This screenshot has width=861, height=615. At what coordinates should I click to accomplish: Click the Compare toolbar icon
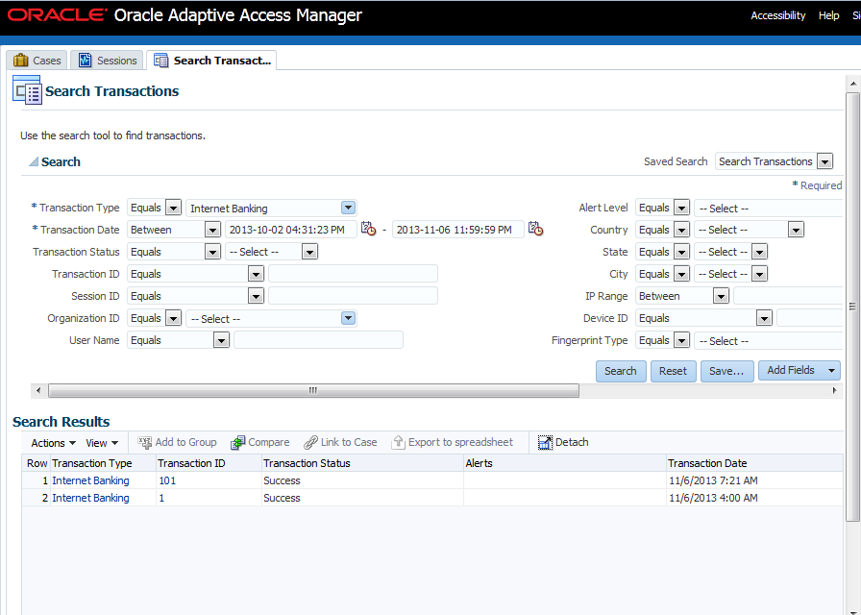(237, 443)
